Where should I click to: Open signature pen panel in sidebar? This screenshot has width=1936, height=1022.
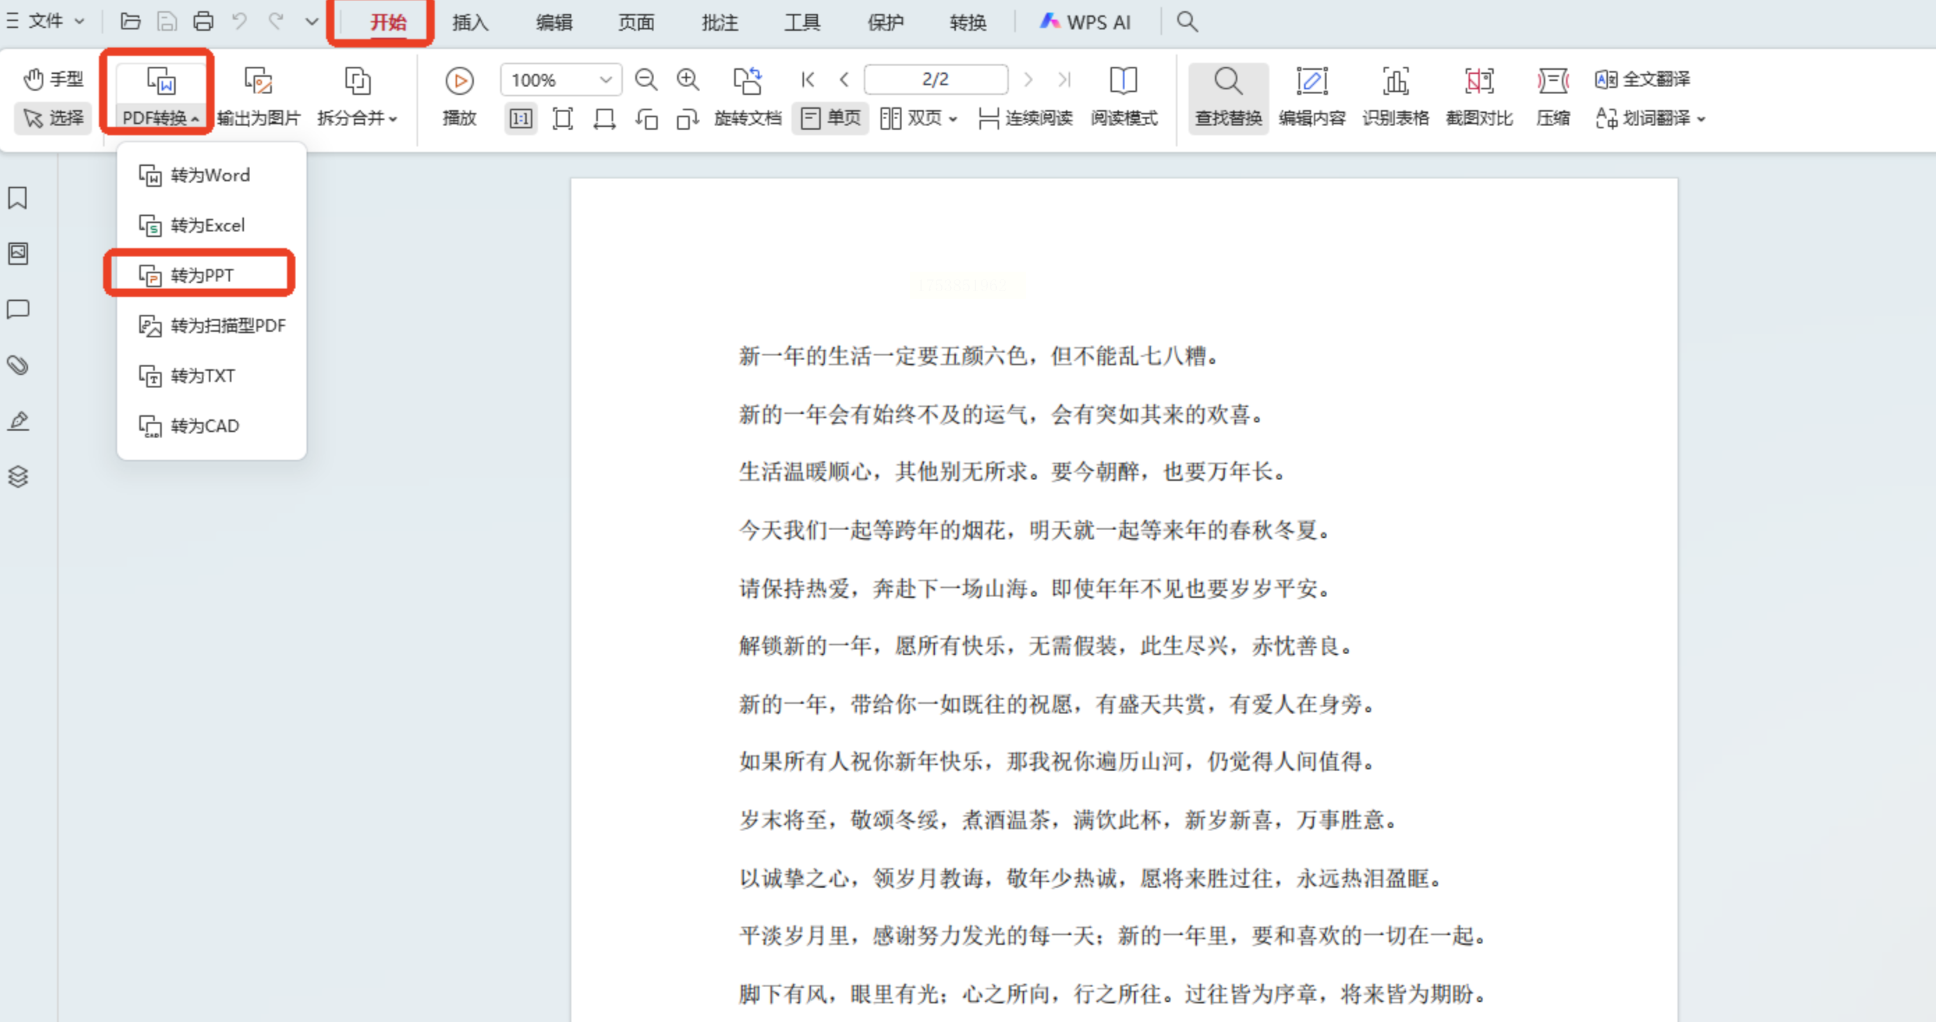tap(18, 420)
